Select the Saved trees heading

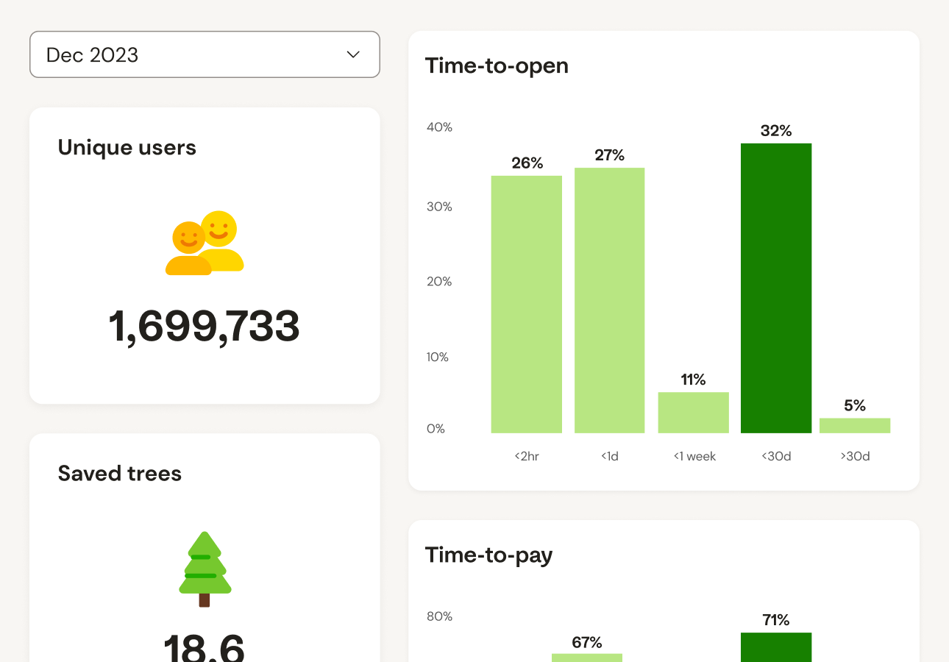pos(119,474)
